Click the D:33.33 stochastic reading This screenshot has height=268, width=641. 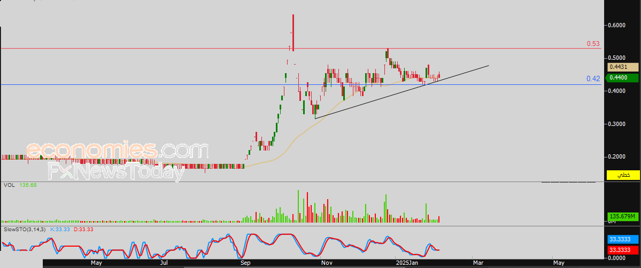tap(83, 230)
